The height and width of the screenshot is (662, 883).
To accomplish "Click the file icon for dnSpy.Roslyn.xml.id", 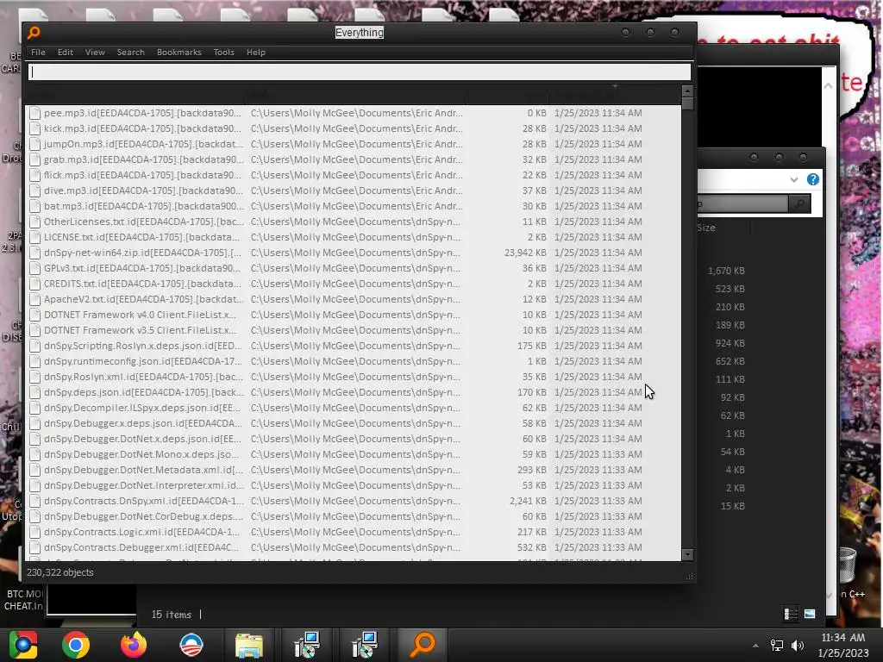I will point(34,377).
